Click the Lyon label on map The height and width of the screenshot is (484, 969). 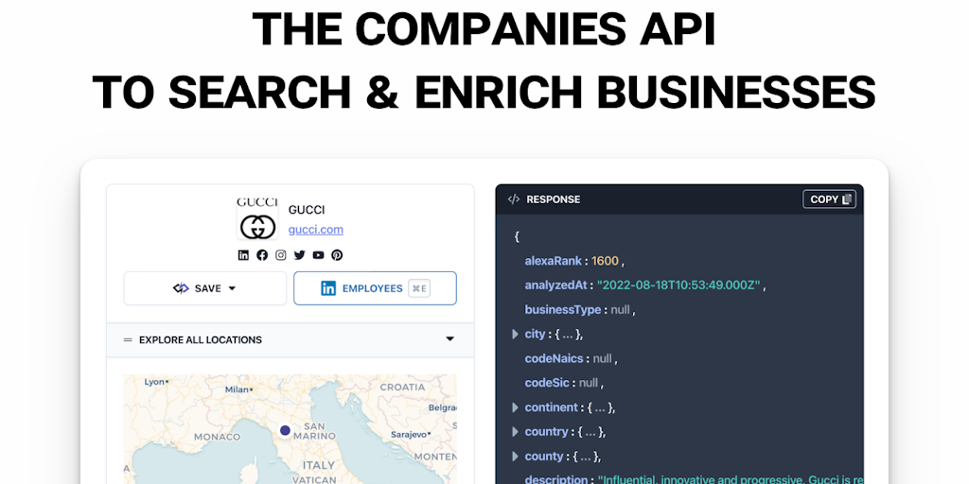154,382
